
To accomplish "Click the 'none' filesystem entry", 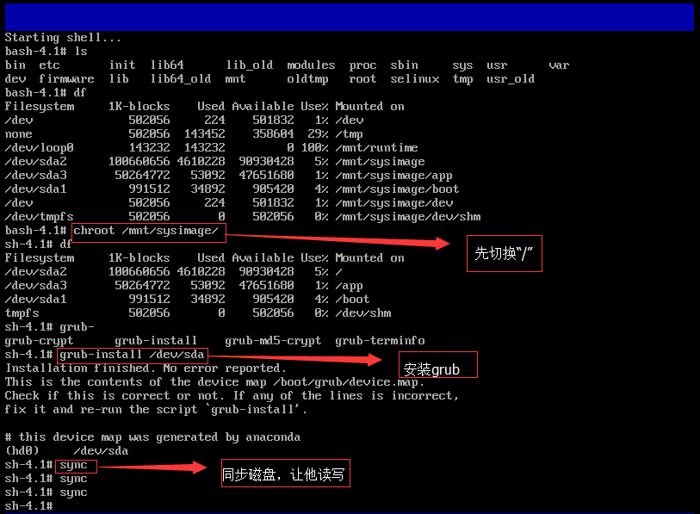I will click(18, 134).
